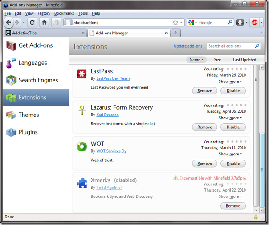Click the Update add-ons link

188,46
